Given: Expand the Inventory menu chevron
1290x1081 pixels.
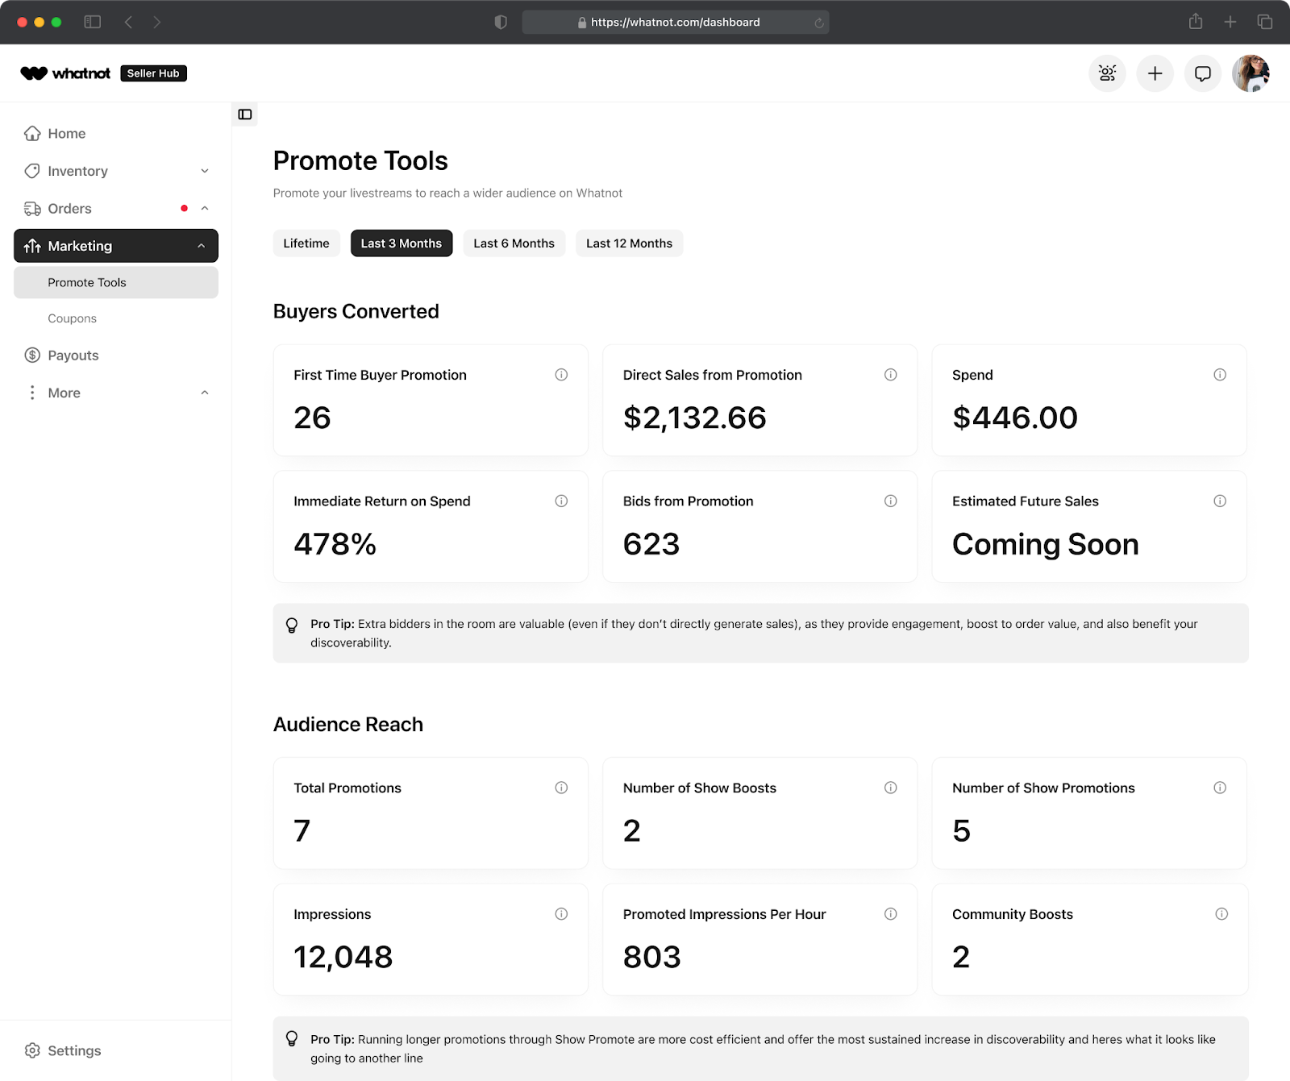Looking at the screenshot, I should coord(205,171).
